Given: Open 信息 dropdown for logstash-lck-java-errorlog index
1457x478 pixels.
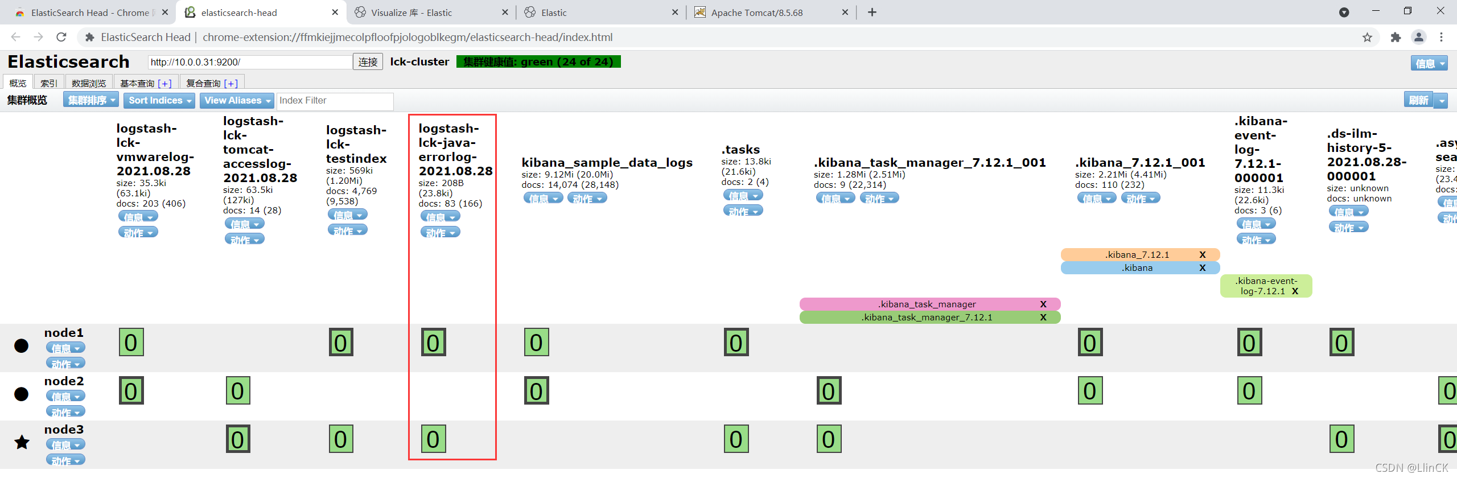Looking at the screenshot, I should 441,216.
